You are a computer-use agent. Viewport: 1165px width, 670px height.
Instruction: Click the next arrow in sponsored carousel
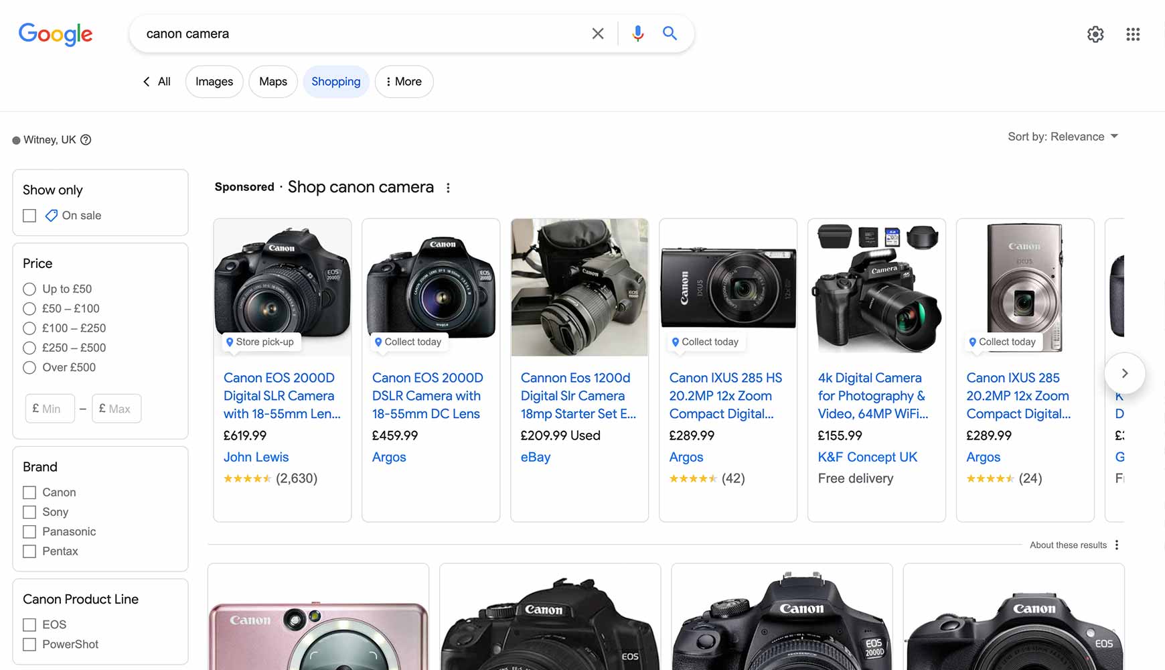pyautogui.click(x=1125, y=373)
